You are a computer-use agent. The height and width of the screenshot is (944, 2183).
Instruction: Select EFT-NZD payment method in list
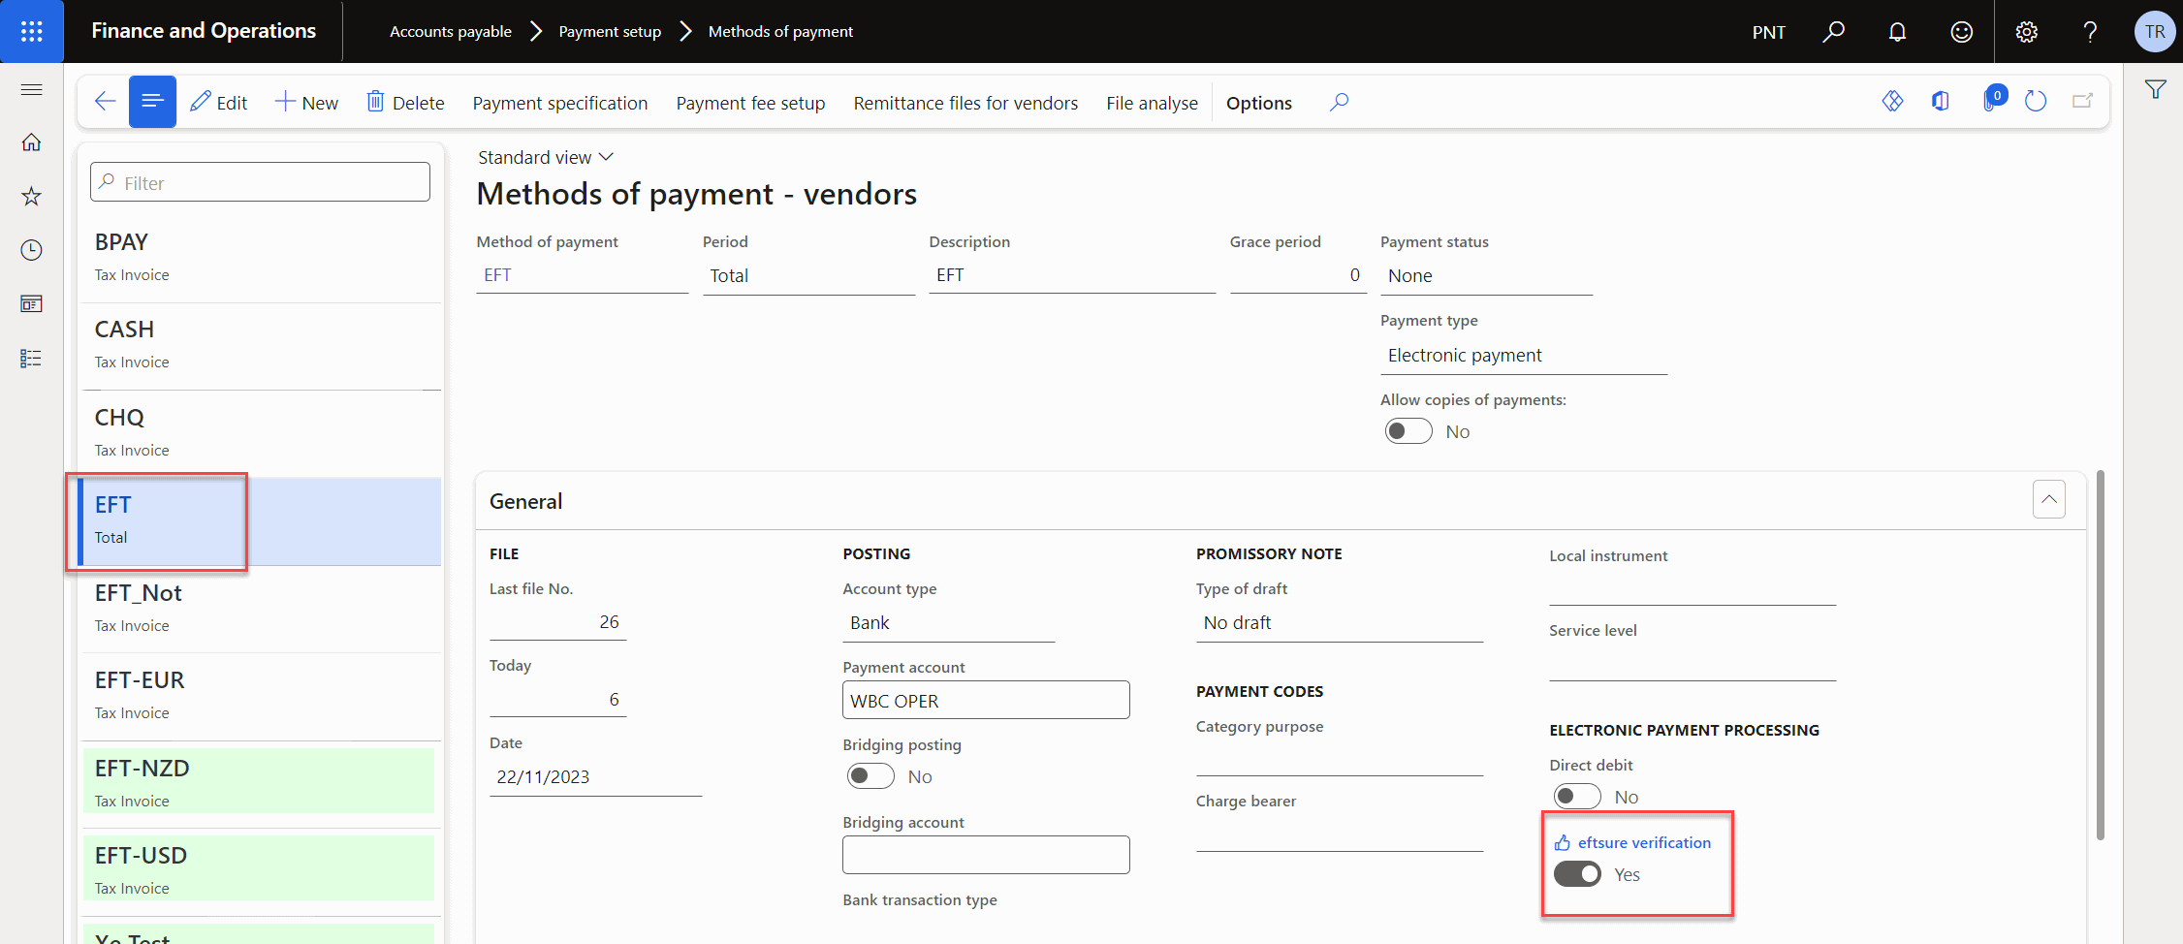coord(262,783)
